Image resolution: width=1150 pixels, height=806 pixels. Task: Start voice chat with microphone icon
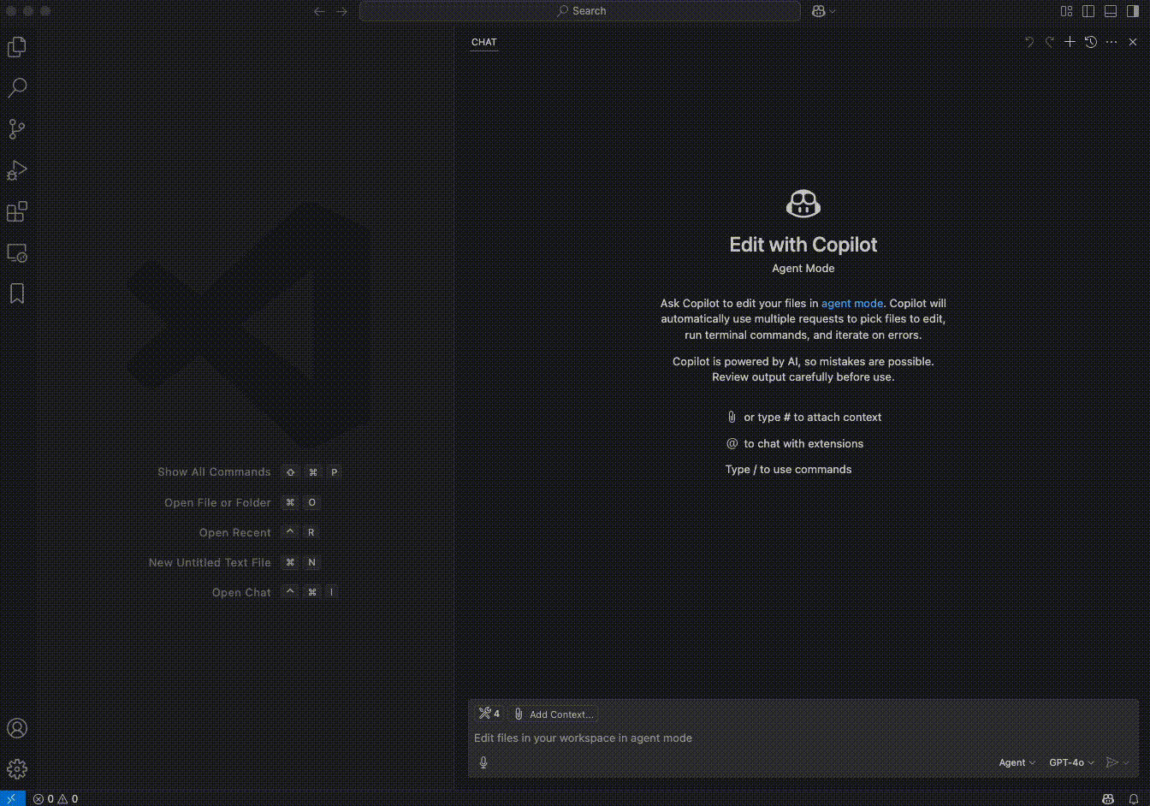click(x=483, y=762)
